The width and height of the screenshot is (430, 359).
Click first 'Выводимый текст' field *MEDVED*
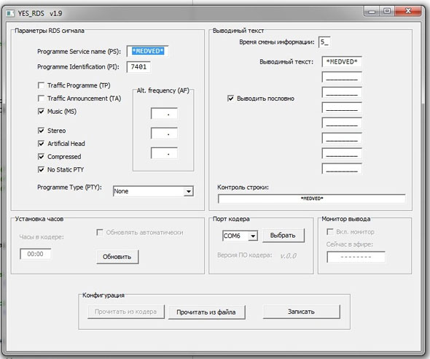pyautogui.click(x=342, y=62)
